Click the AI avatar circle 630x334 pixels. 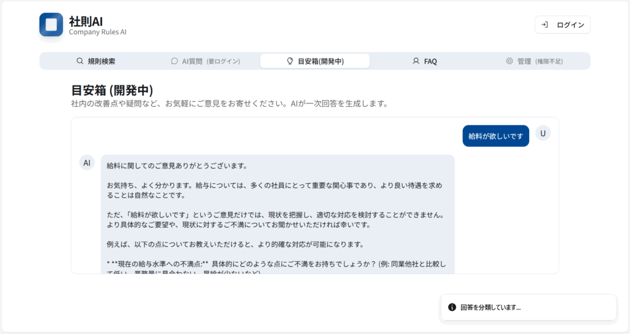(x=87, y=162)
